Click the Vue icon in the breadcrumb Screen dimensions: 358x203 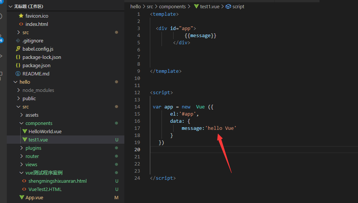tap(196, 6)
